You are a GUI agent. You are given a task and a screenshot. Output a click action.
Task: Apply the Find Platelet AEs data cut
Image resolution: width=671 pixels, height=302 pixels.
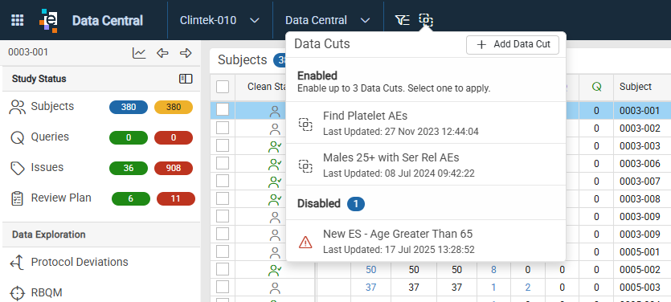pyautogui.click(x=426, y=123)
